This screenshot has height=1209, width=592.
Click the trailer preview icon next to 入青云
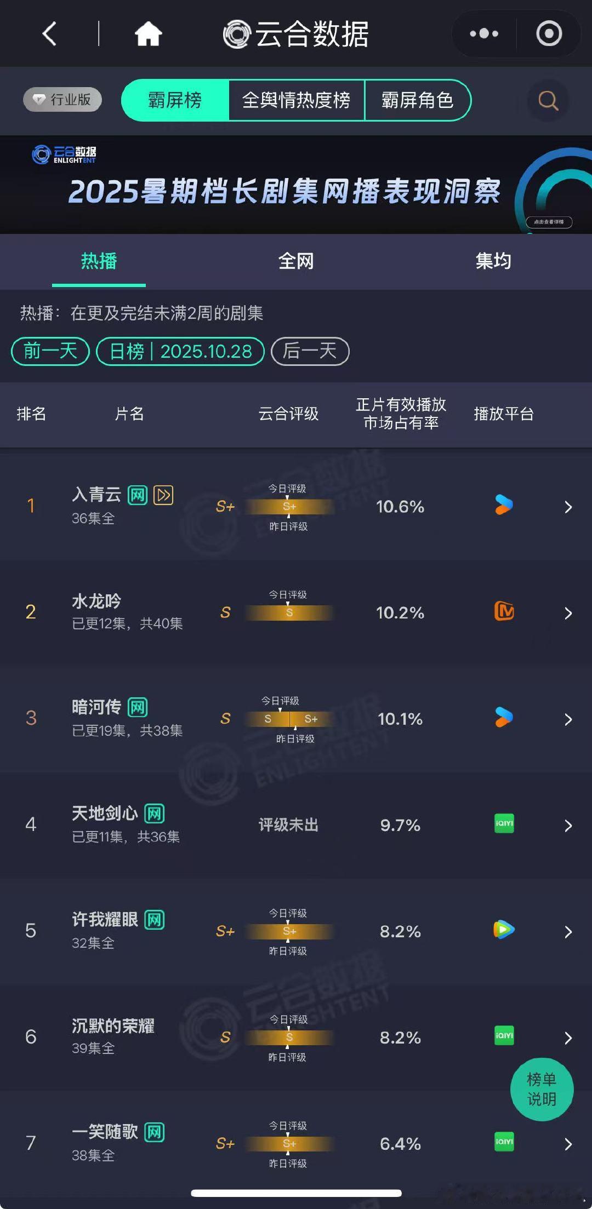(163, 495)
